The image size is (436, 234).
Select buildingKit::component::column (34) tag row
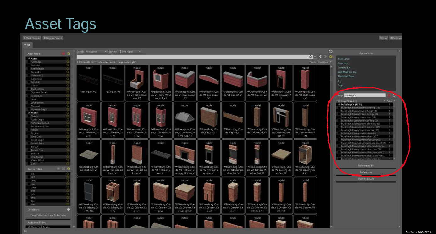pos(365,127)
